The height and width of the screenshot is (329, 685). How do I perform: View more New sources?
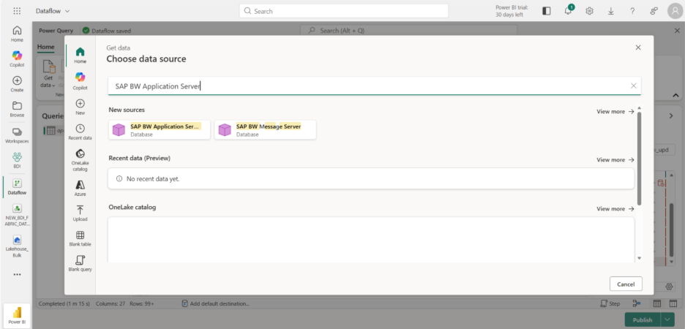pos(615,112)
